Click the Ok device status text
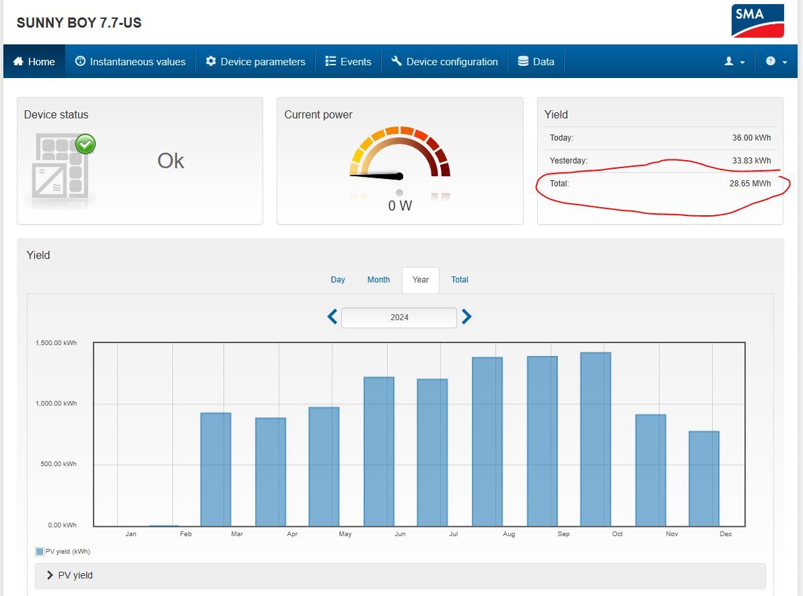The width and height of the screenshot is (803, 596). tap(170, 161)
